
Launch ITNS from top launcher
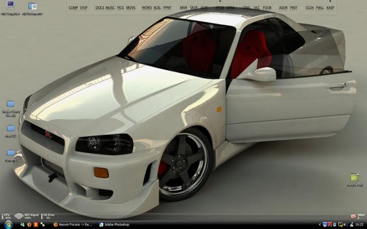(x=246, y=7)
